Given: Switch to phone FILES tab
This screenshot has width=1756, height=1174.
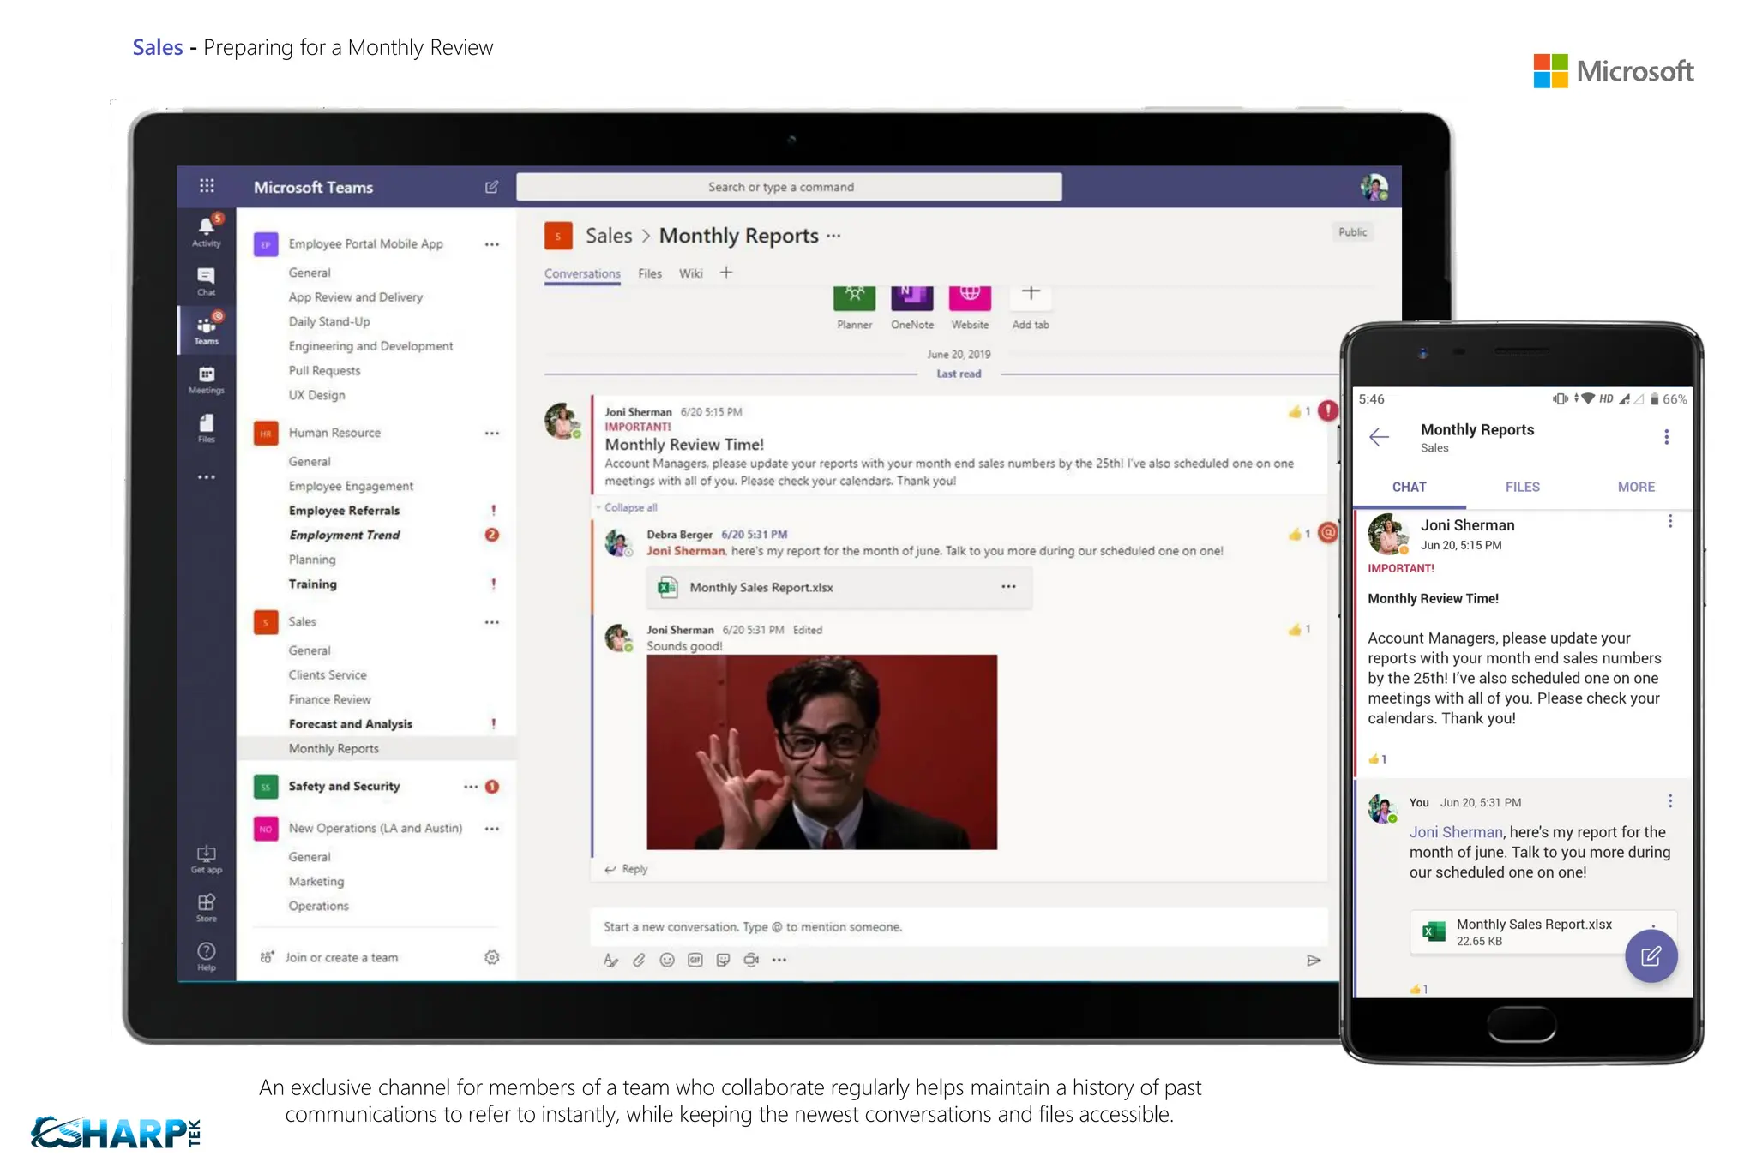Looking at the screenshot, I should point(1522,487).
